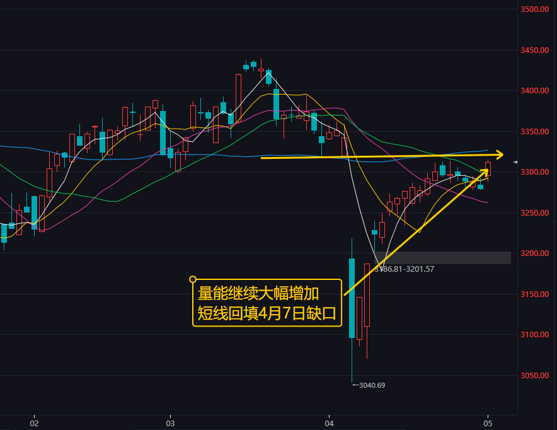Click the 3250.00 price axis label
The image size is (557, 430).
(534, 213)
